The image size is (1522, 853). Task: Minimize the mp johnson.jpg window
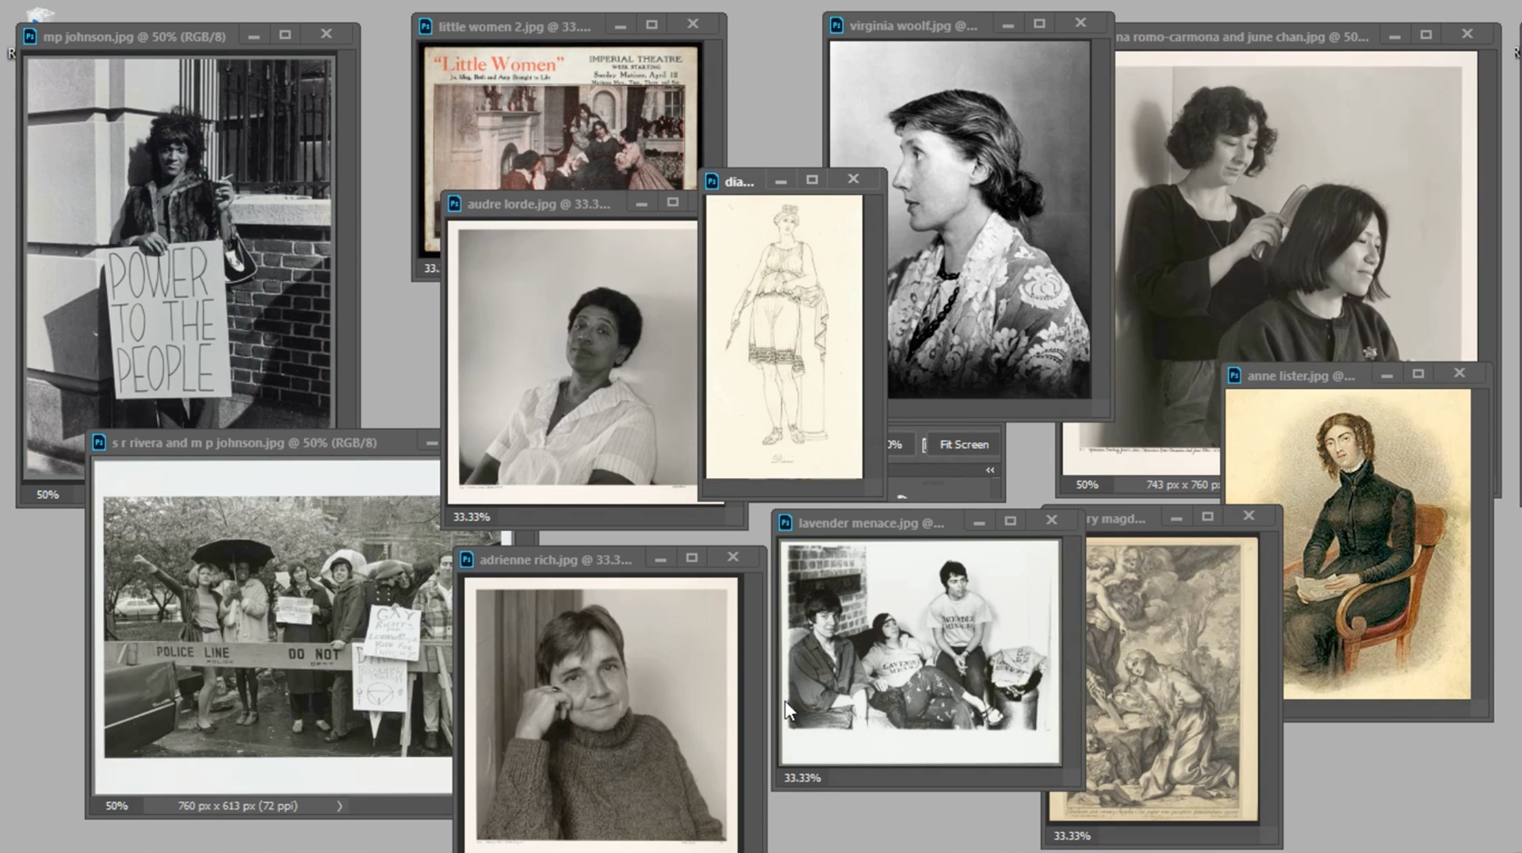coord(254,36)
